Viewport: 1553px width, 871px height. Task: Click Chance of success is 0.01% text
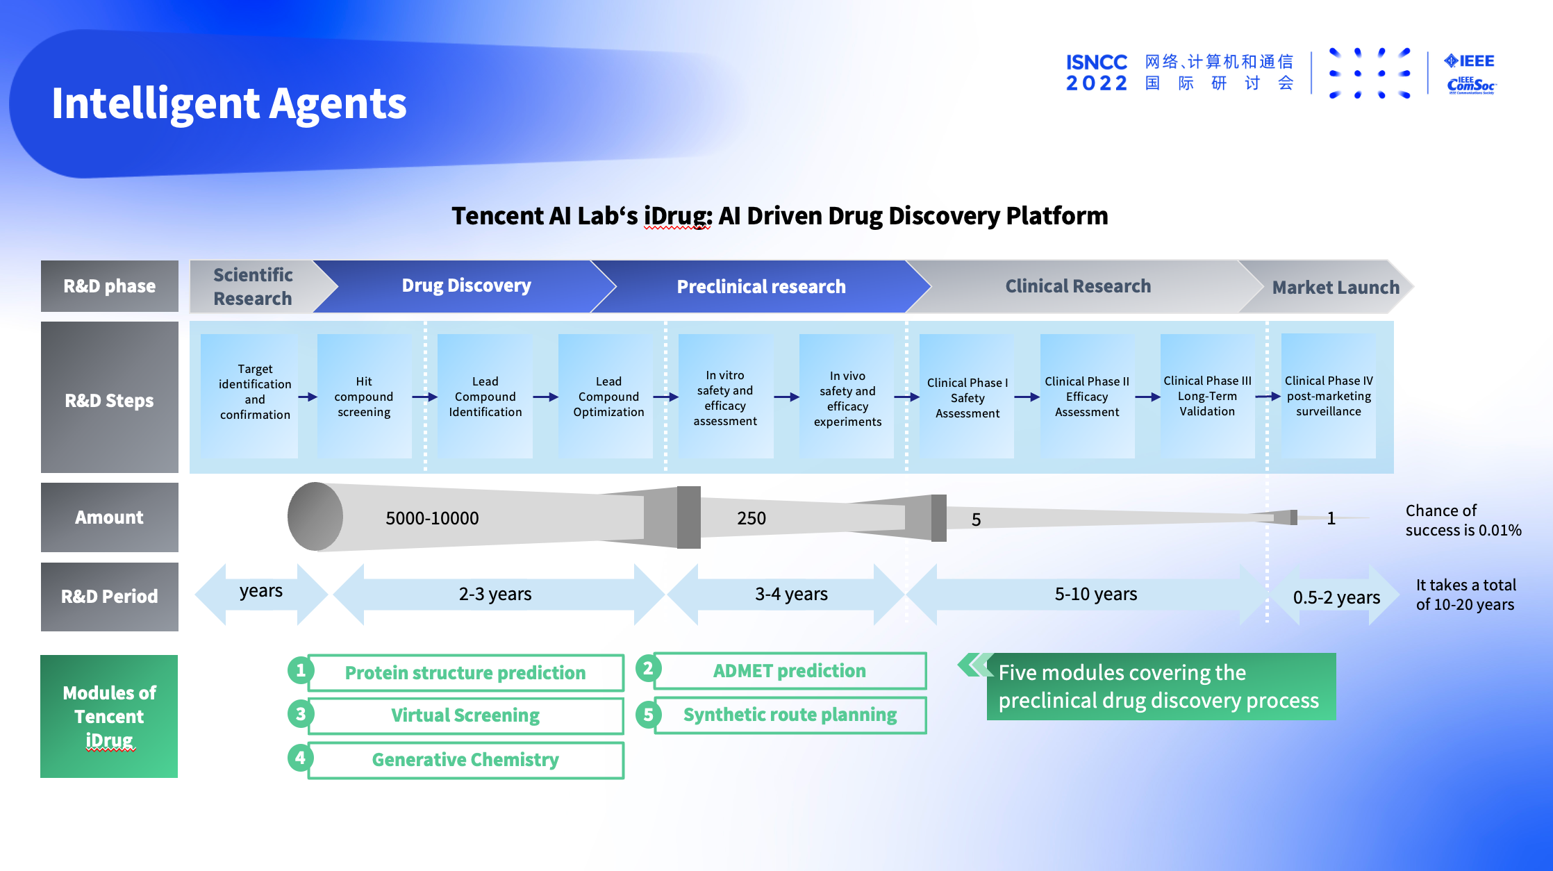1463,520
